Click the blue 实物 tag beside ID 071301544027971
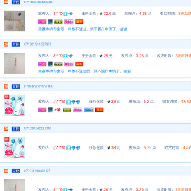The width and height of the screenshot is (191, 191). (16, 44)
